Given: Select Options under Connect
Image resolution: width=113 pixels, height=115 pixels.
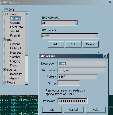Looking at the screenshot, I should tap(15, 23).
